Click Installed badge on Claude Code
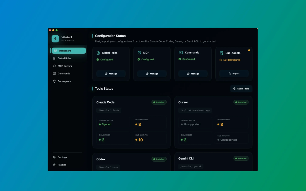 [x=159, y=102]
